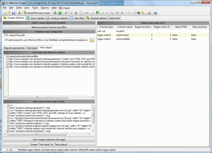Click the Find next icon beside the magnifier
This screenshot has width=212, height=153.
(x=97, y=13)
